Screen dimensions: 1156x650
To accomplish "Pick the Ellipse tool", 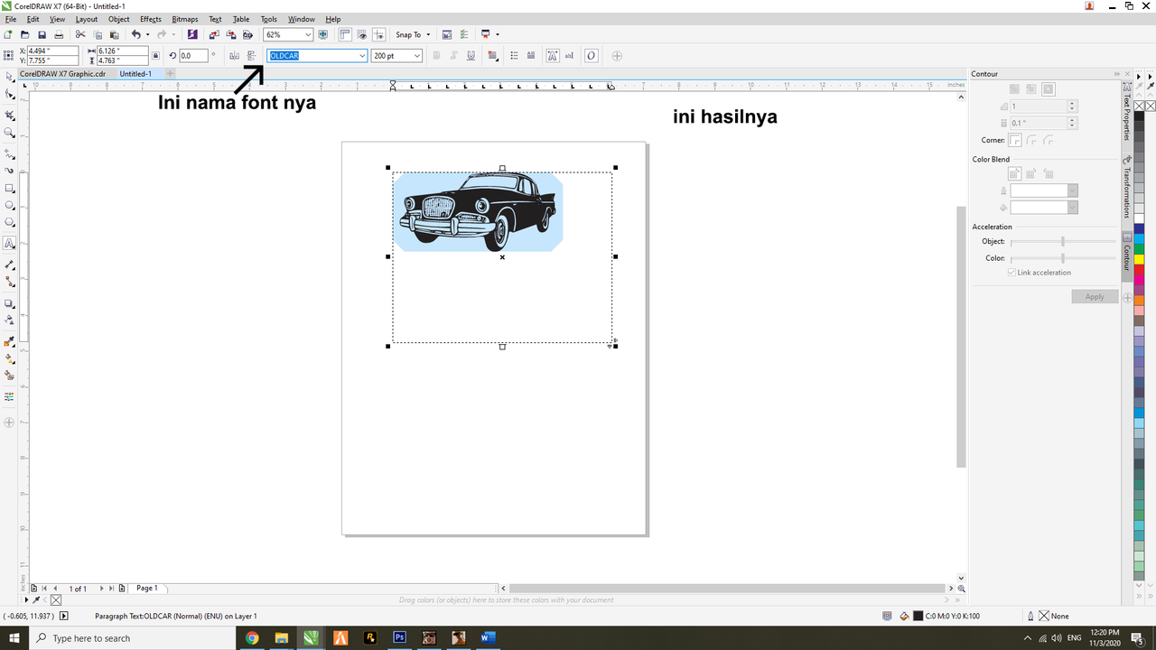I will pos(10,206).
